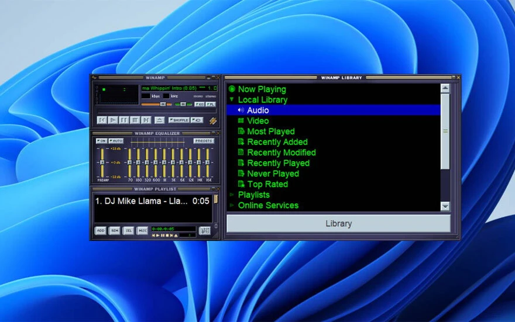
Task: Toggle the Repeat button next to Shuffle
Action: [x=197, y=120]
